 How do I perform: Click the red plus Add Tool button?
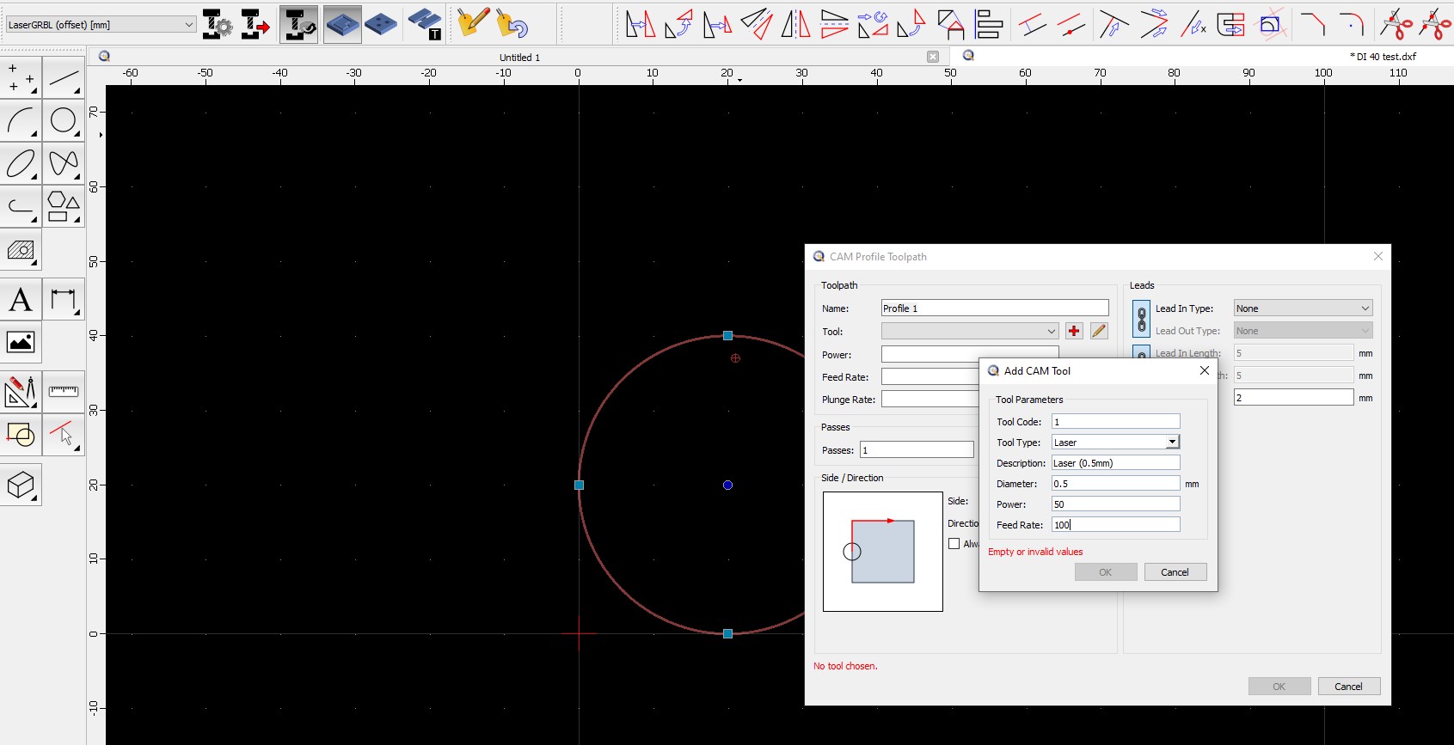tap(1074, 331)
